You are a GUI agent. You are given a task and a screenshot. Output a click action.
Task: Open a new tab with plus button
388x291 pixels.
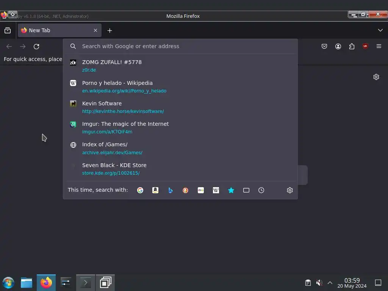110,30
